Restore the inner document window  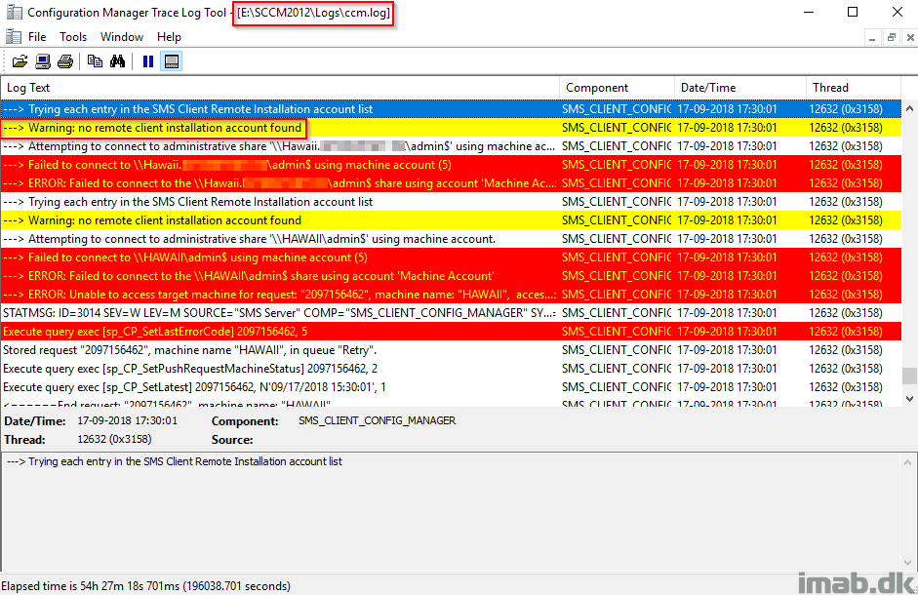click(891, 37)
